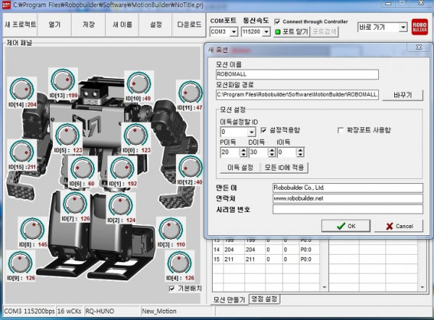This screenshot has width=434, height=320.
Task: Click the 모션 이름 ROBOMALL field
Action: coord(297,75)
